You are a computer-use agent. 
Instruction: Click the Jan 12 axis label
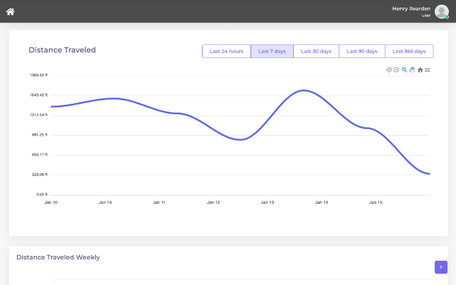tap(213, 202)
